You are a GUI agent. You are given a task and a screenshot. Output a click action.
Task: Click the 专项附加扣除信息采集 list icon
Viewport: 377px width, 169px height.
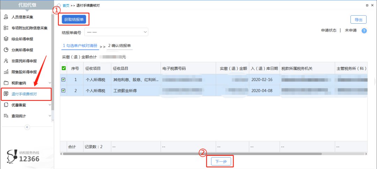click(x=6, y=28)
